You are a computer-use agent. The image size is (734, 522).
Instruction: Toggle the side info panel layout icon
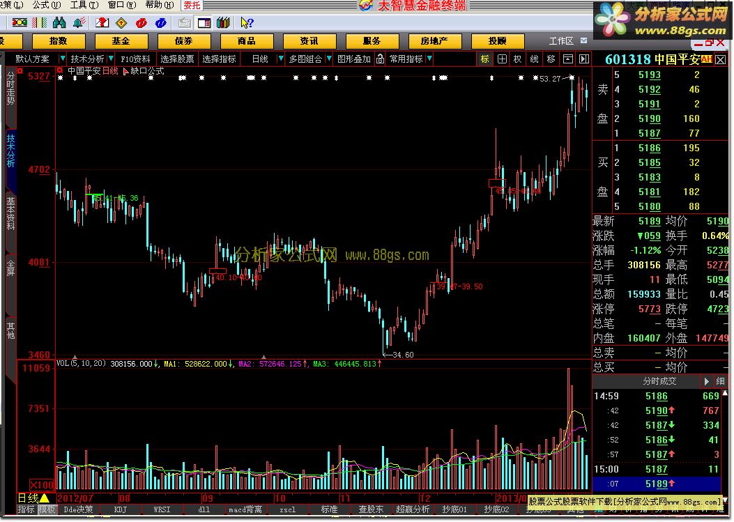(x=204, y=22)
